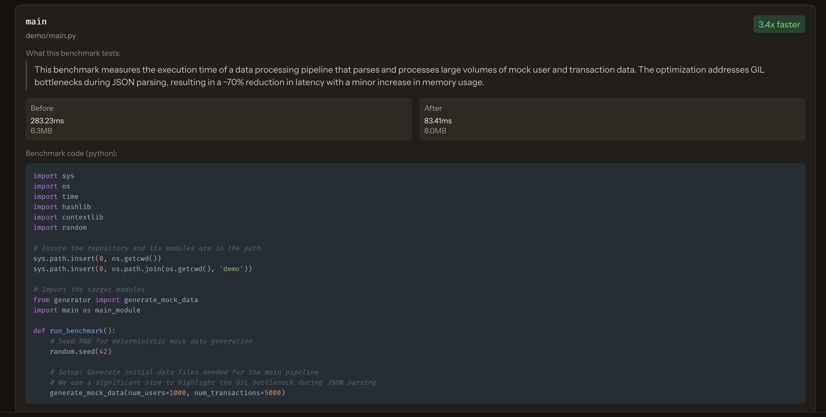Click the 283.23ms before timing value
Screen dimensions: 826x417
pyautogui.click(x=47, y=121)
